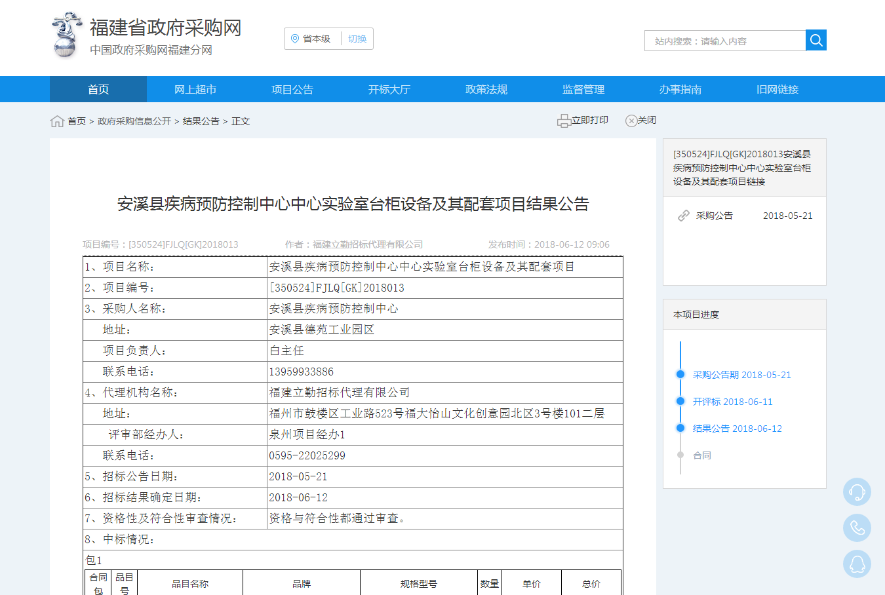Click the magnifier search button

point(816,40)
